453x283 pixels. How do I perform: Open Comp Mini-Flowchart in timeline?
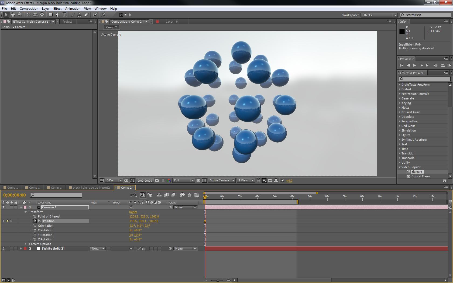pos(133,195)
